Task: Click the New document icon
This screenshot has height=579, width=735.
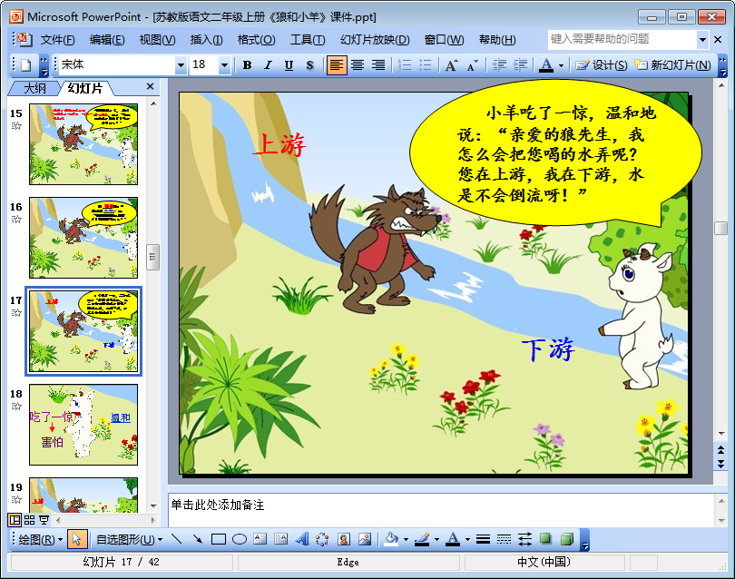Action: tap(26, 65)
